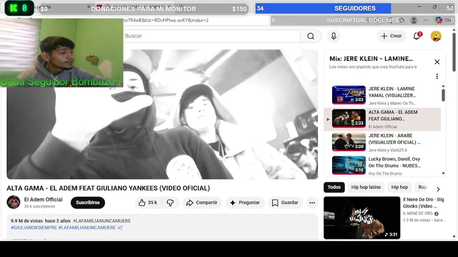This screenshot has height=257, width=458.
Task: Open the Crear upload menu
Action: 391,36
